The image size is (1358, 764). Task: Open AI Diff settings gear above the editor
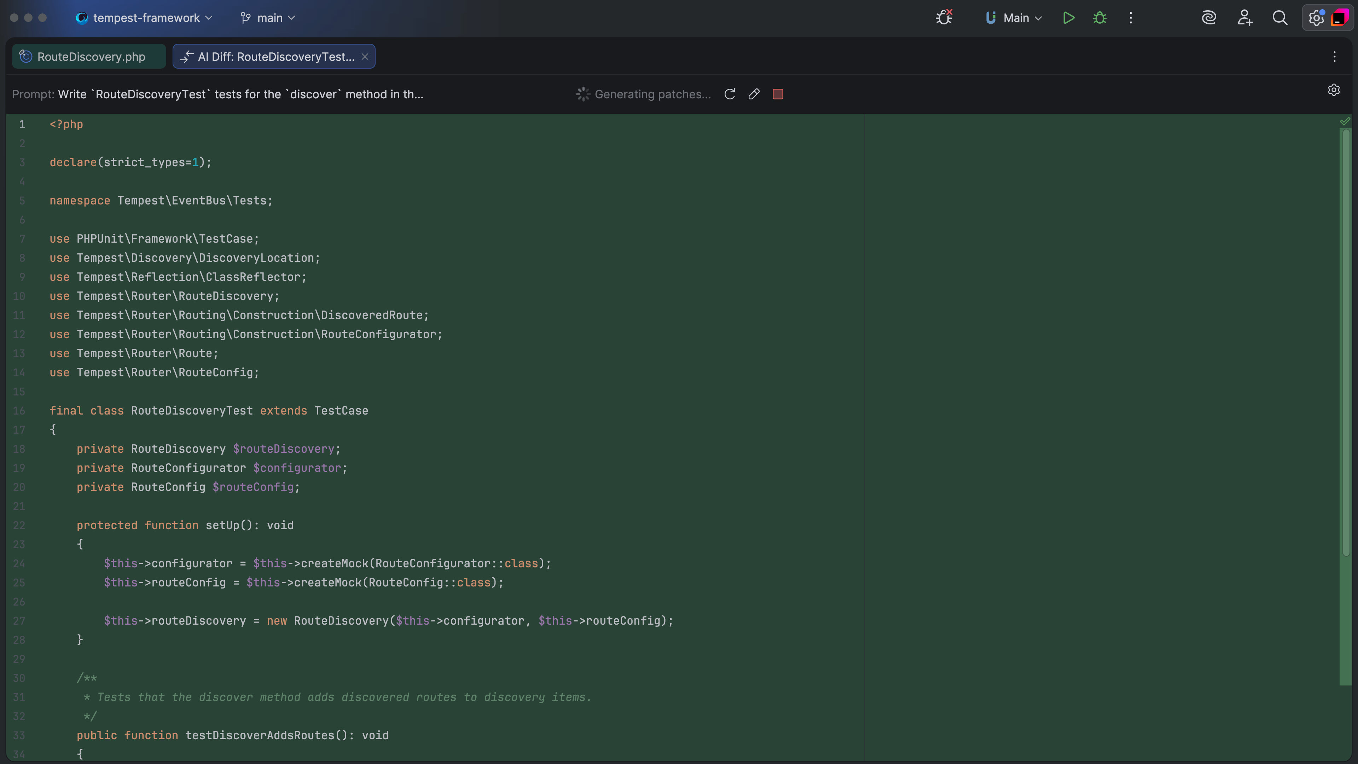point(1333,89)
